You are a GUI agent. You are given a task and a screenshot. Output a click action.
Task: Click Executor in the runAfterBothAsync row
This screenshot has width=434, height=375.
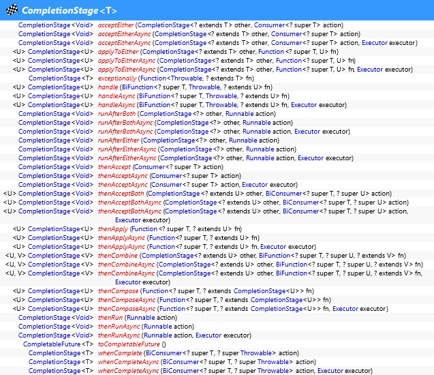[x=307, y=132]
